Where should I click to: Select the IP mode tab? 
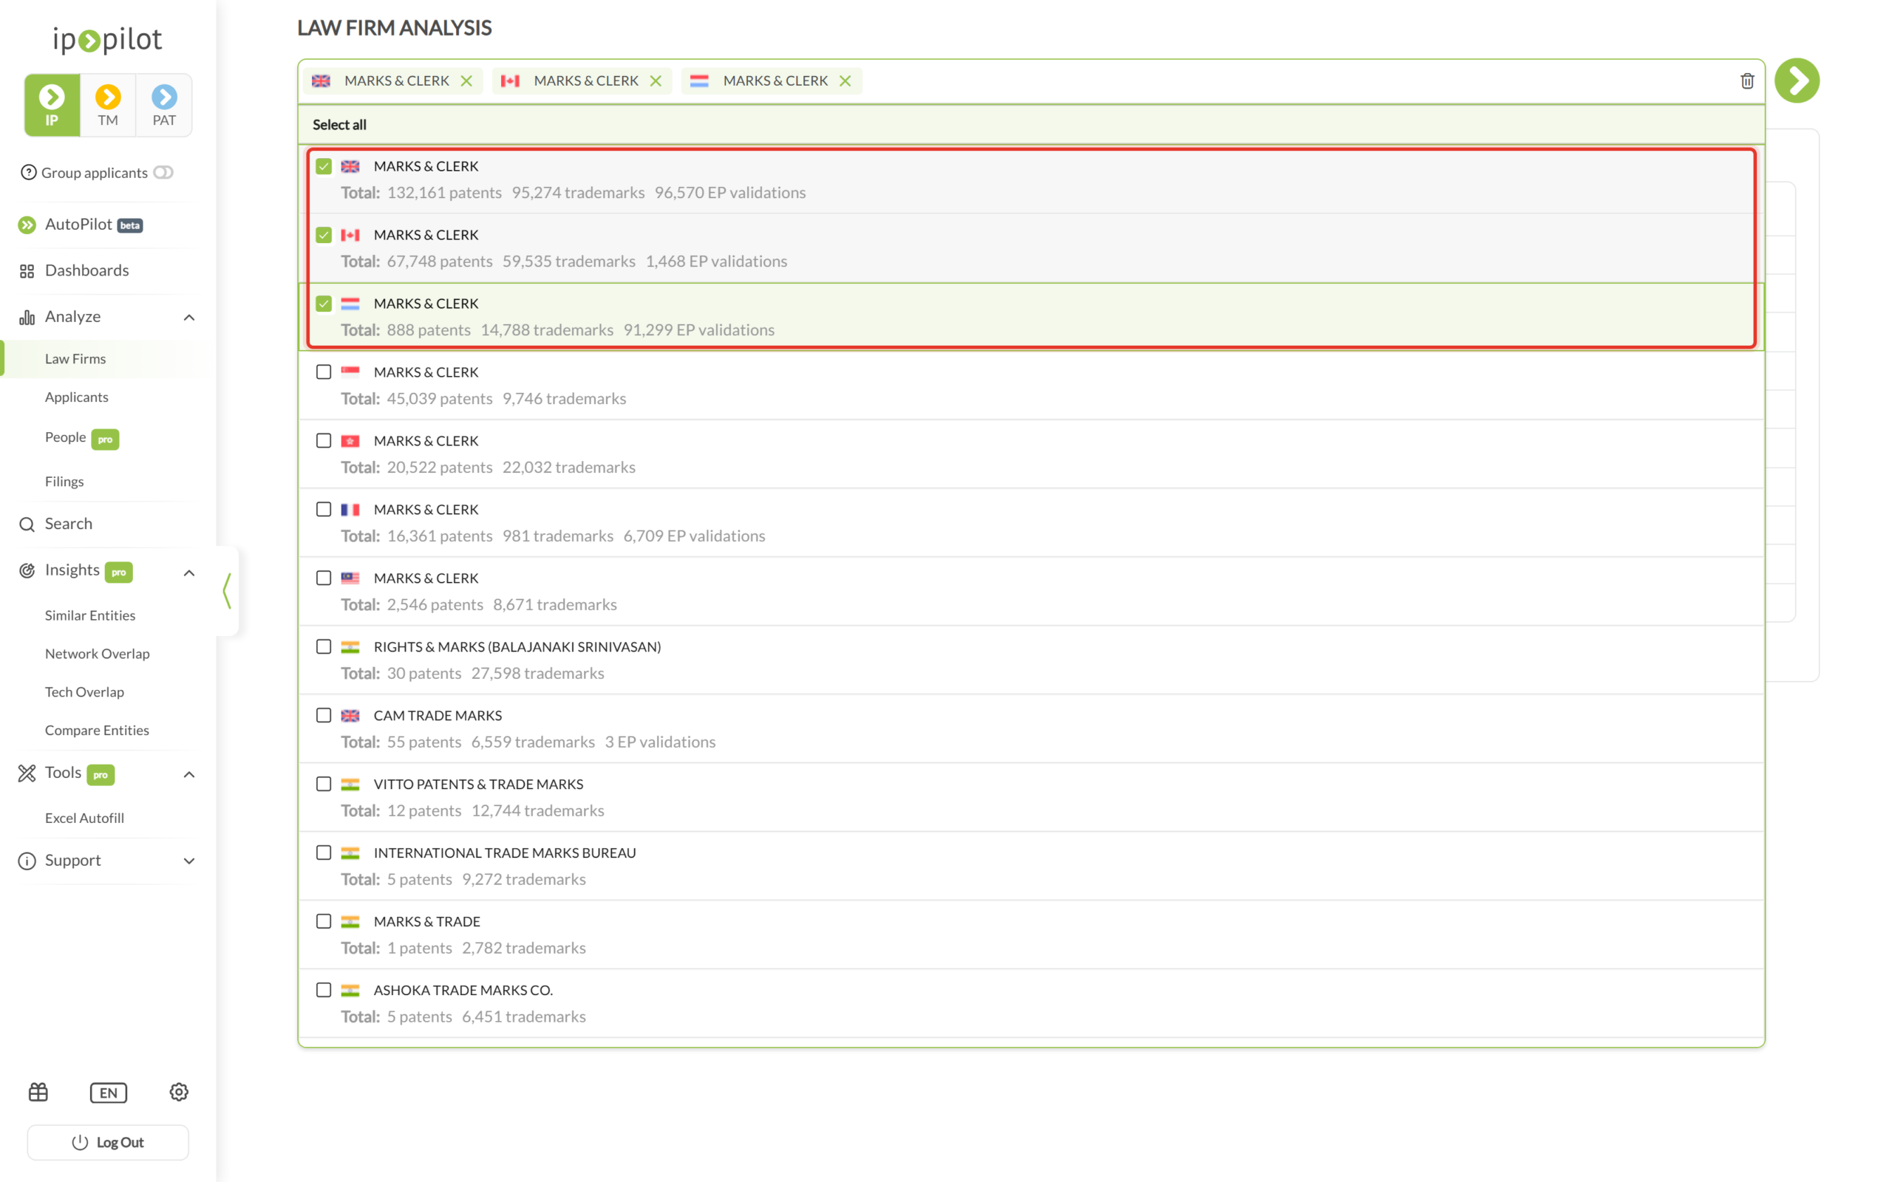[x=52, y=106]
